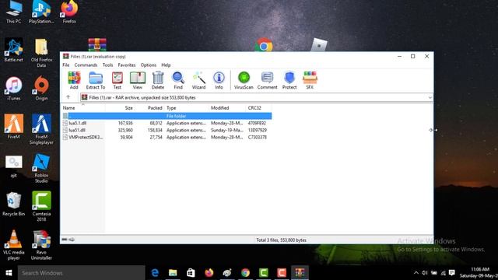This screenshot has height=280, width=498.
Task: Select the lua51.dll file
Action: (77, 130)
